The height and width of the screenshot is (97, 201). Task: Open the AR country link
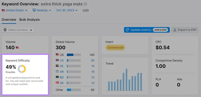tap(62, 72)
